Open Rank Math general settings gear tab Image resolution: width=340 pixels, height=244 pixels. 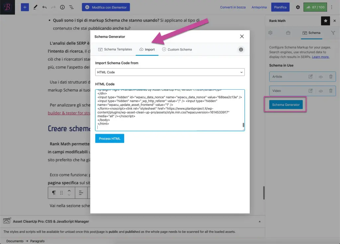270,33
